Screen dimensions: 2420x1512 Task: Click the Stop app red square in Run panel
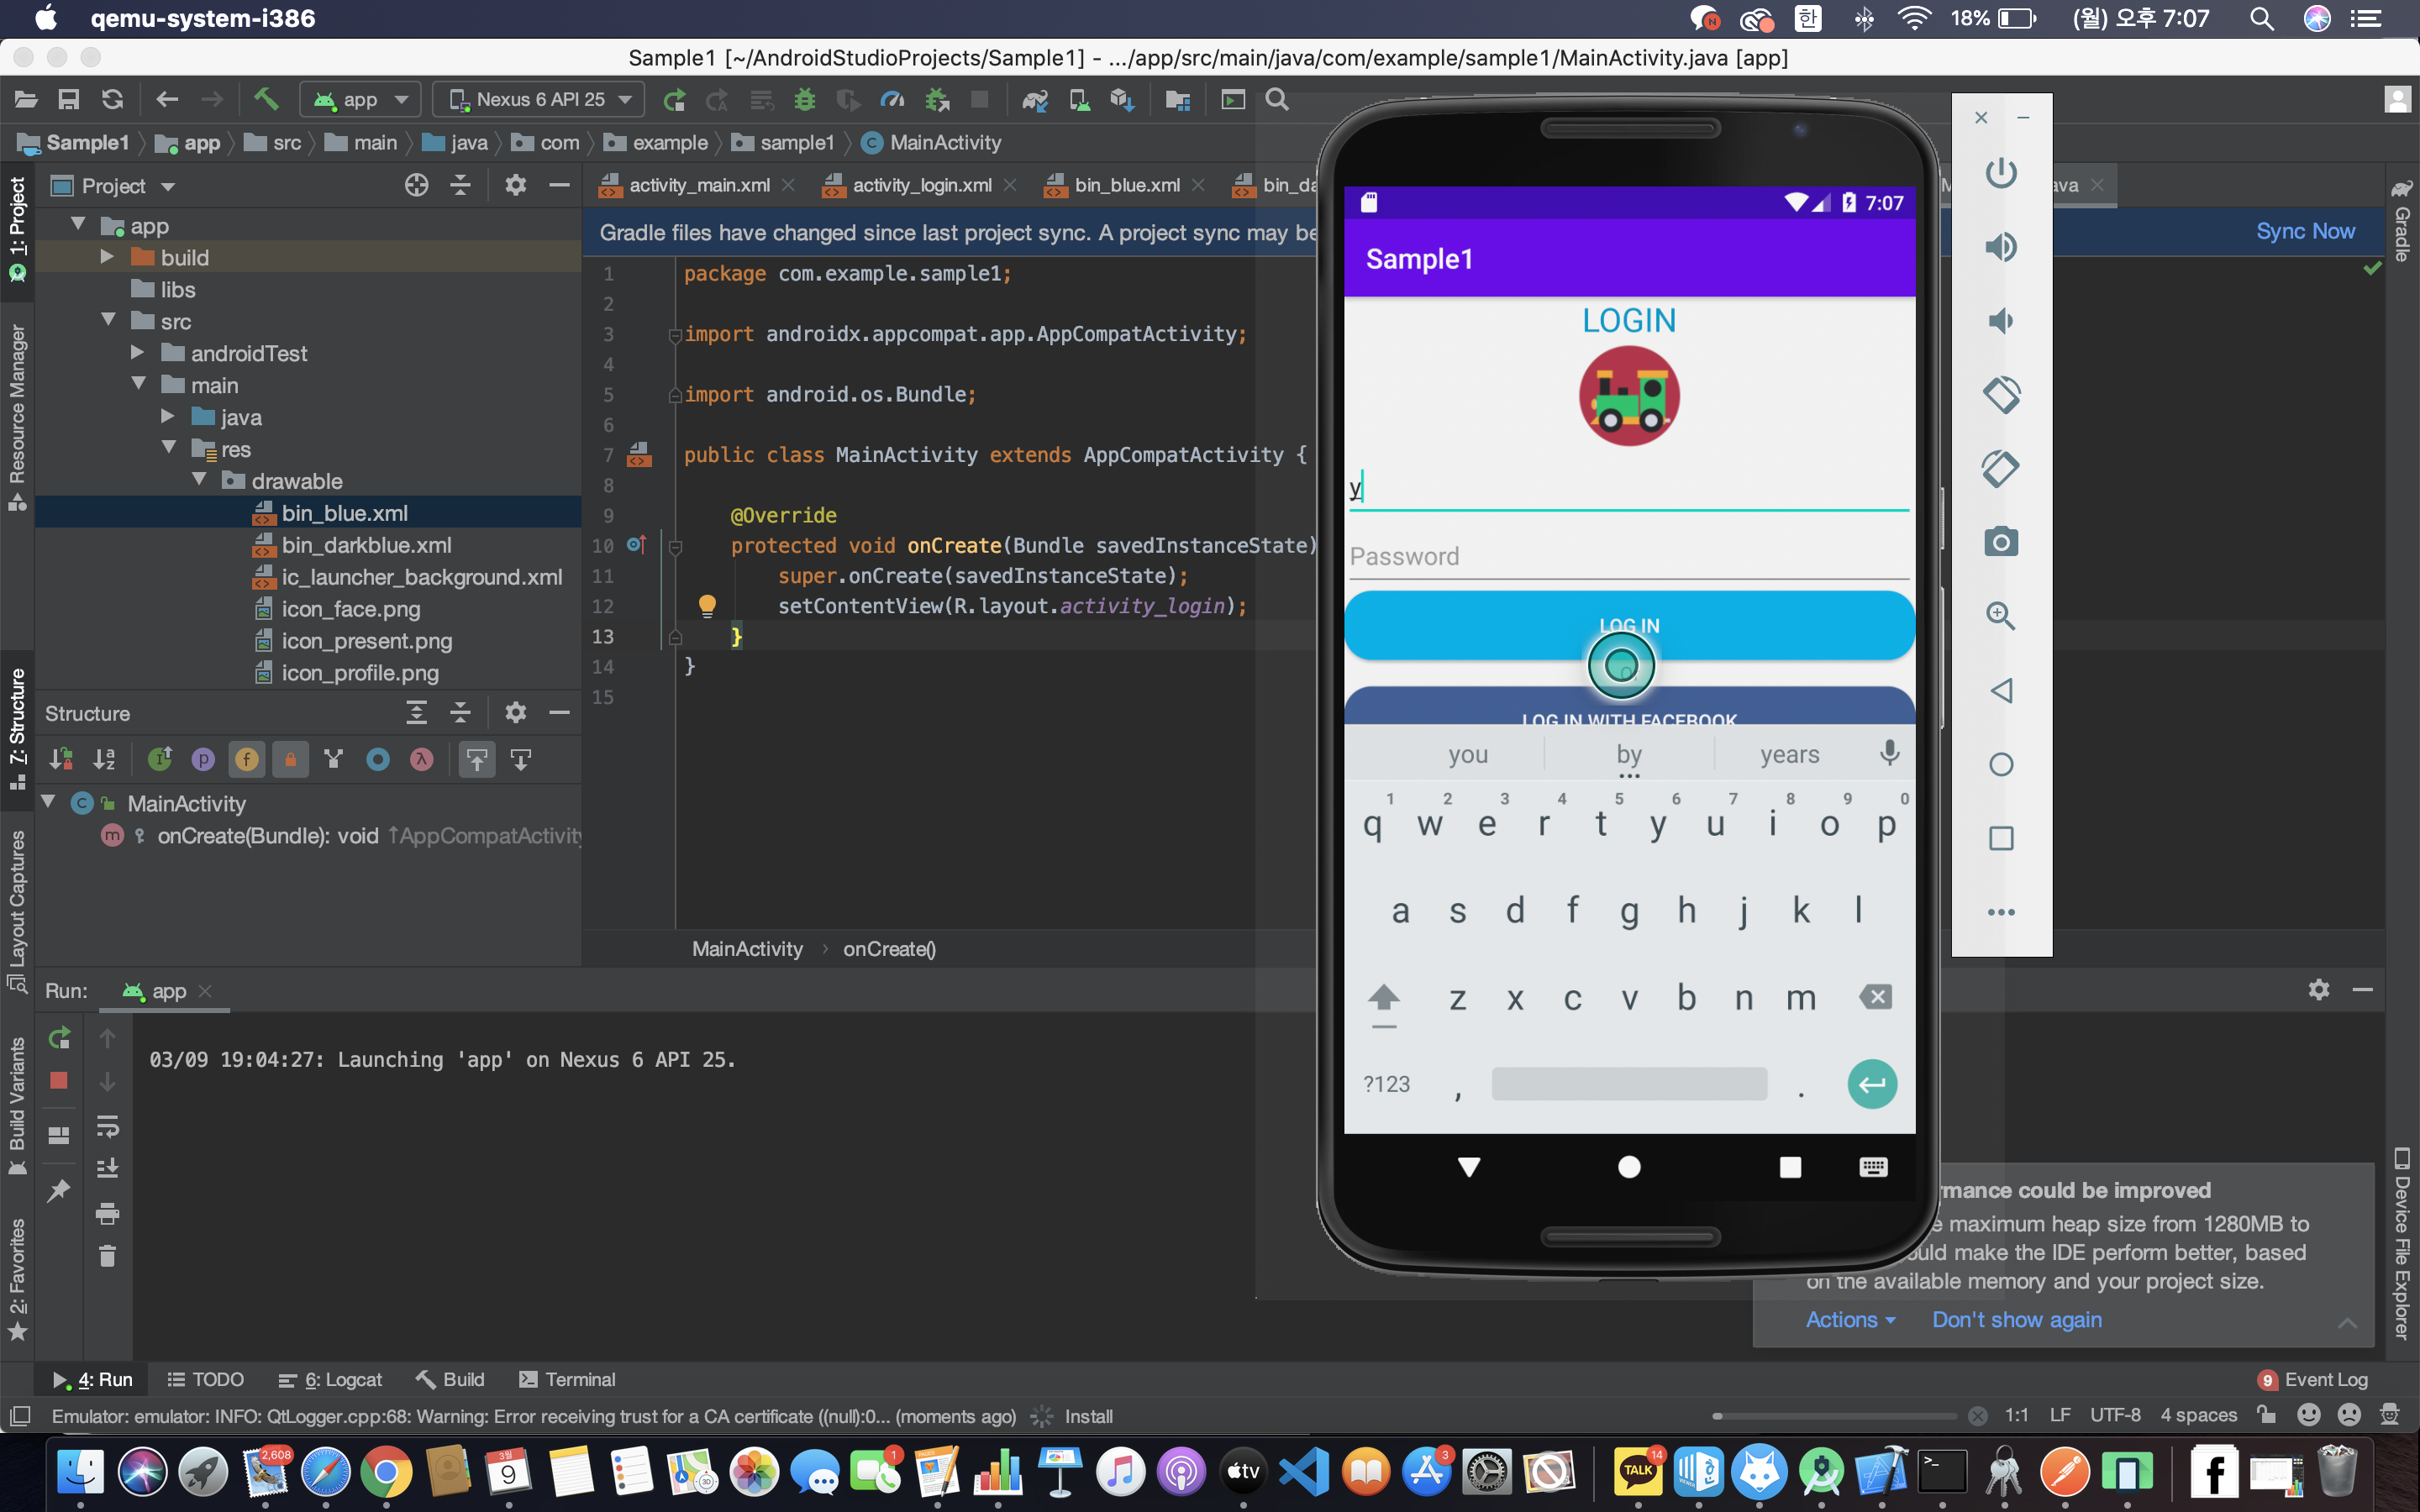(59, 1081)
